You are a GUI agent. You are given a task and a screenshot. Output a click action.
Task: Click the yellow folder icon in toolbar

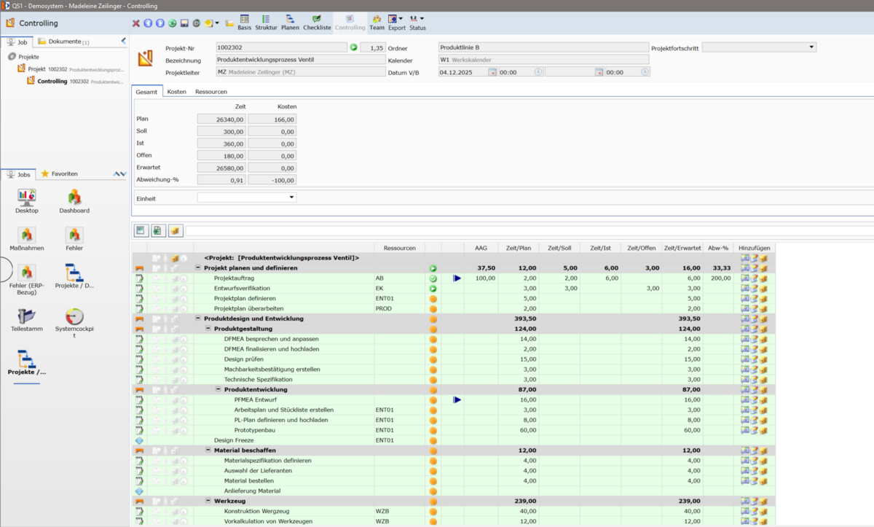click(x=229, y=23)
